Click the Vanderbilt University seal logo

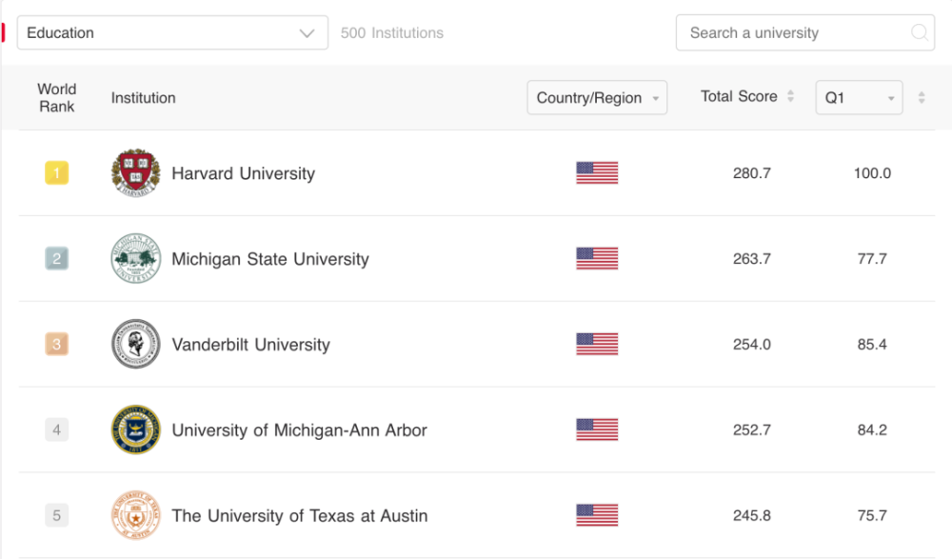tap(135, 345)
